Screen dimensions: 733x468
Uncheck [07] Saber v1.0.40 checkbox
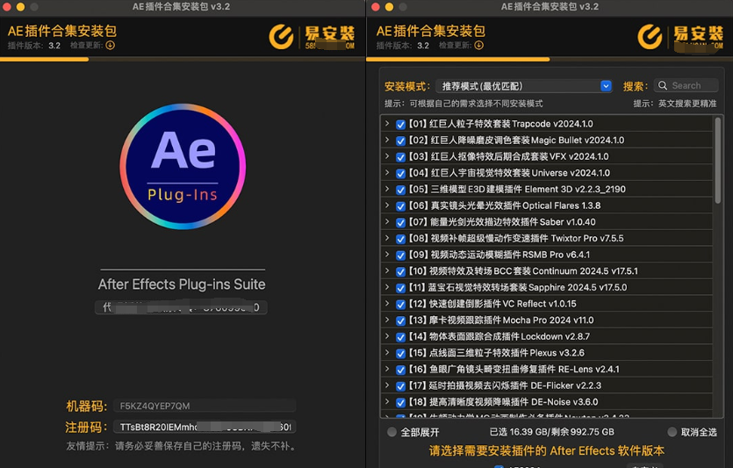[x=400, y=222]
